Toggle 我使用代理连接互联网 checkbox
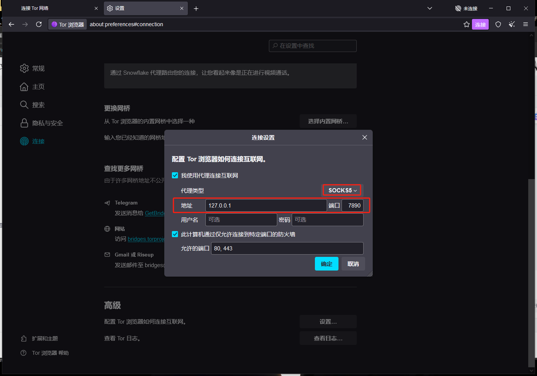Viewport: 537px width, 376px height. click(x=175, y=175)
